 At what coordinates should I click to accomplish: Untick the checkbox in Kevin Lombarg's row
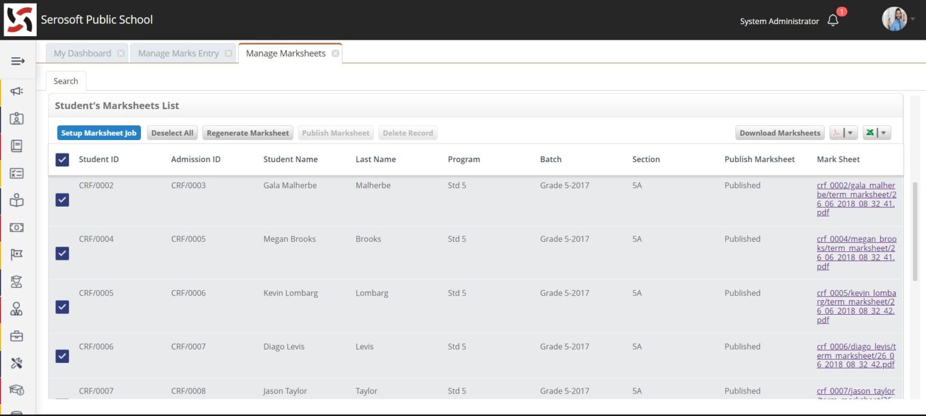point(62,307)
